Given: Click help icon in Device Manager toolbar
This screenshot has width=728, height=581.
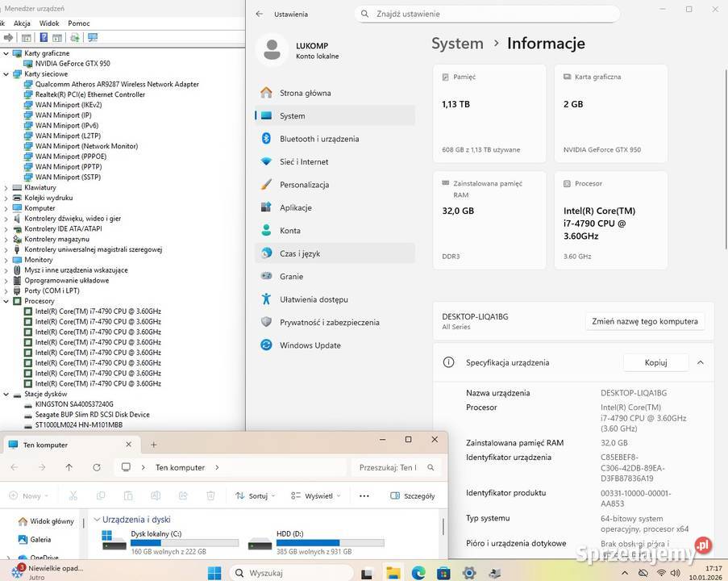Looking at the screenshot, I should (x=44, y=38).
